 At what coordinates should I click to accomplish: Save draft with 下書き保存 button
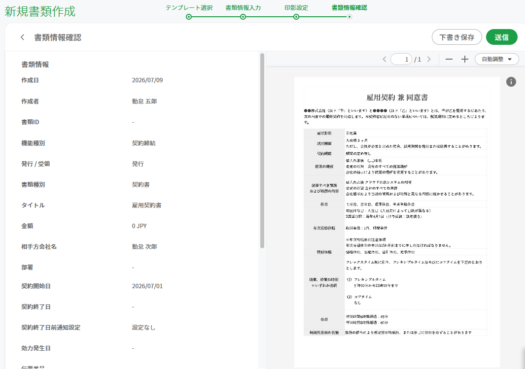point(456,37)
